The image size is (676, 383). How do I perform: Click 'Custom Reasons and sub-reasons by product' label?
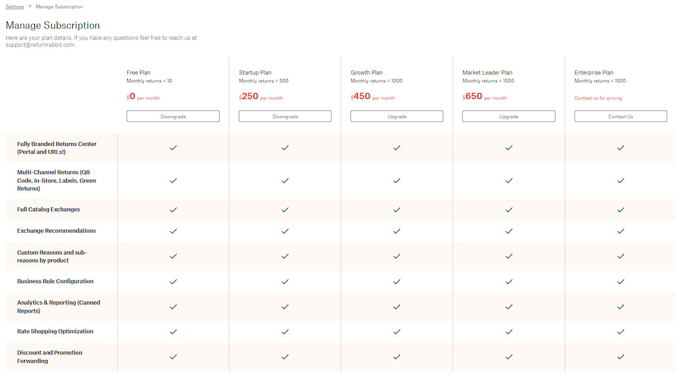point(52,256)
